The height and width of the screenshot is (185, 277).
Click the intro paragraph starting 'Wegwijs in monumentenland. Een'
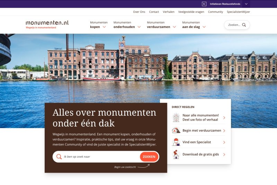click(x=104, y=139)
